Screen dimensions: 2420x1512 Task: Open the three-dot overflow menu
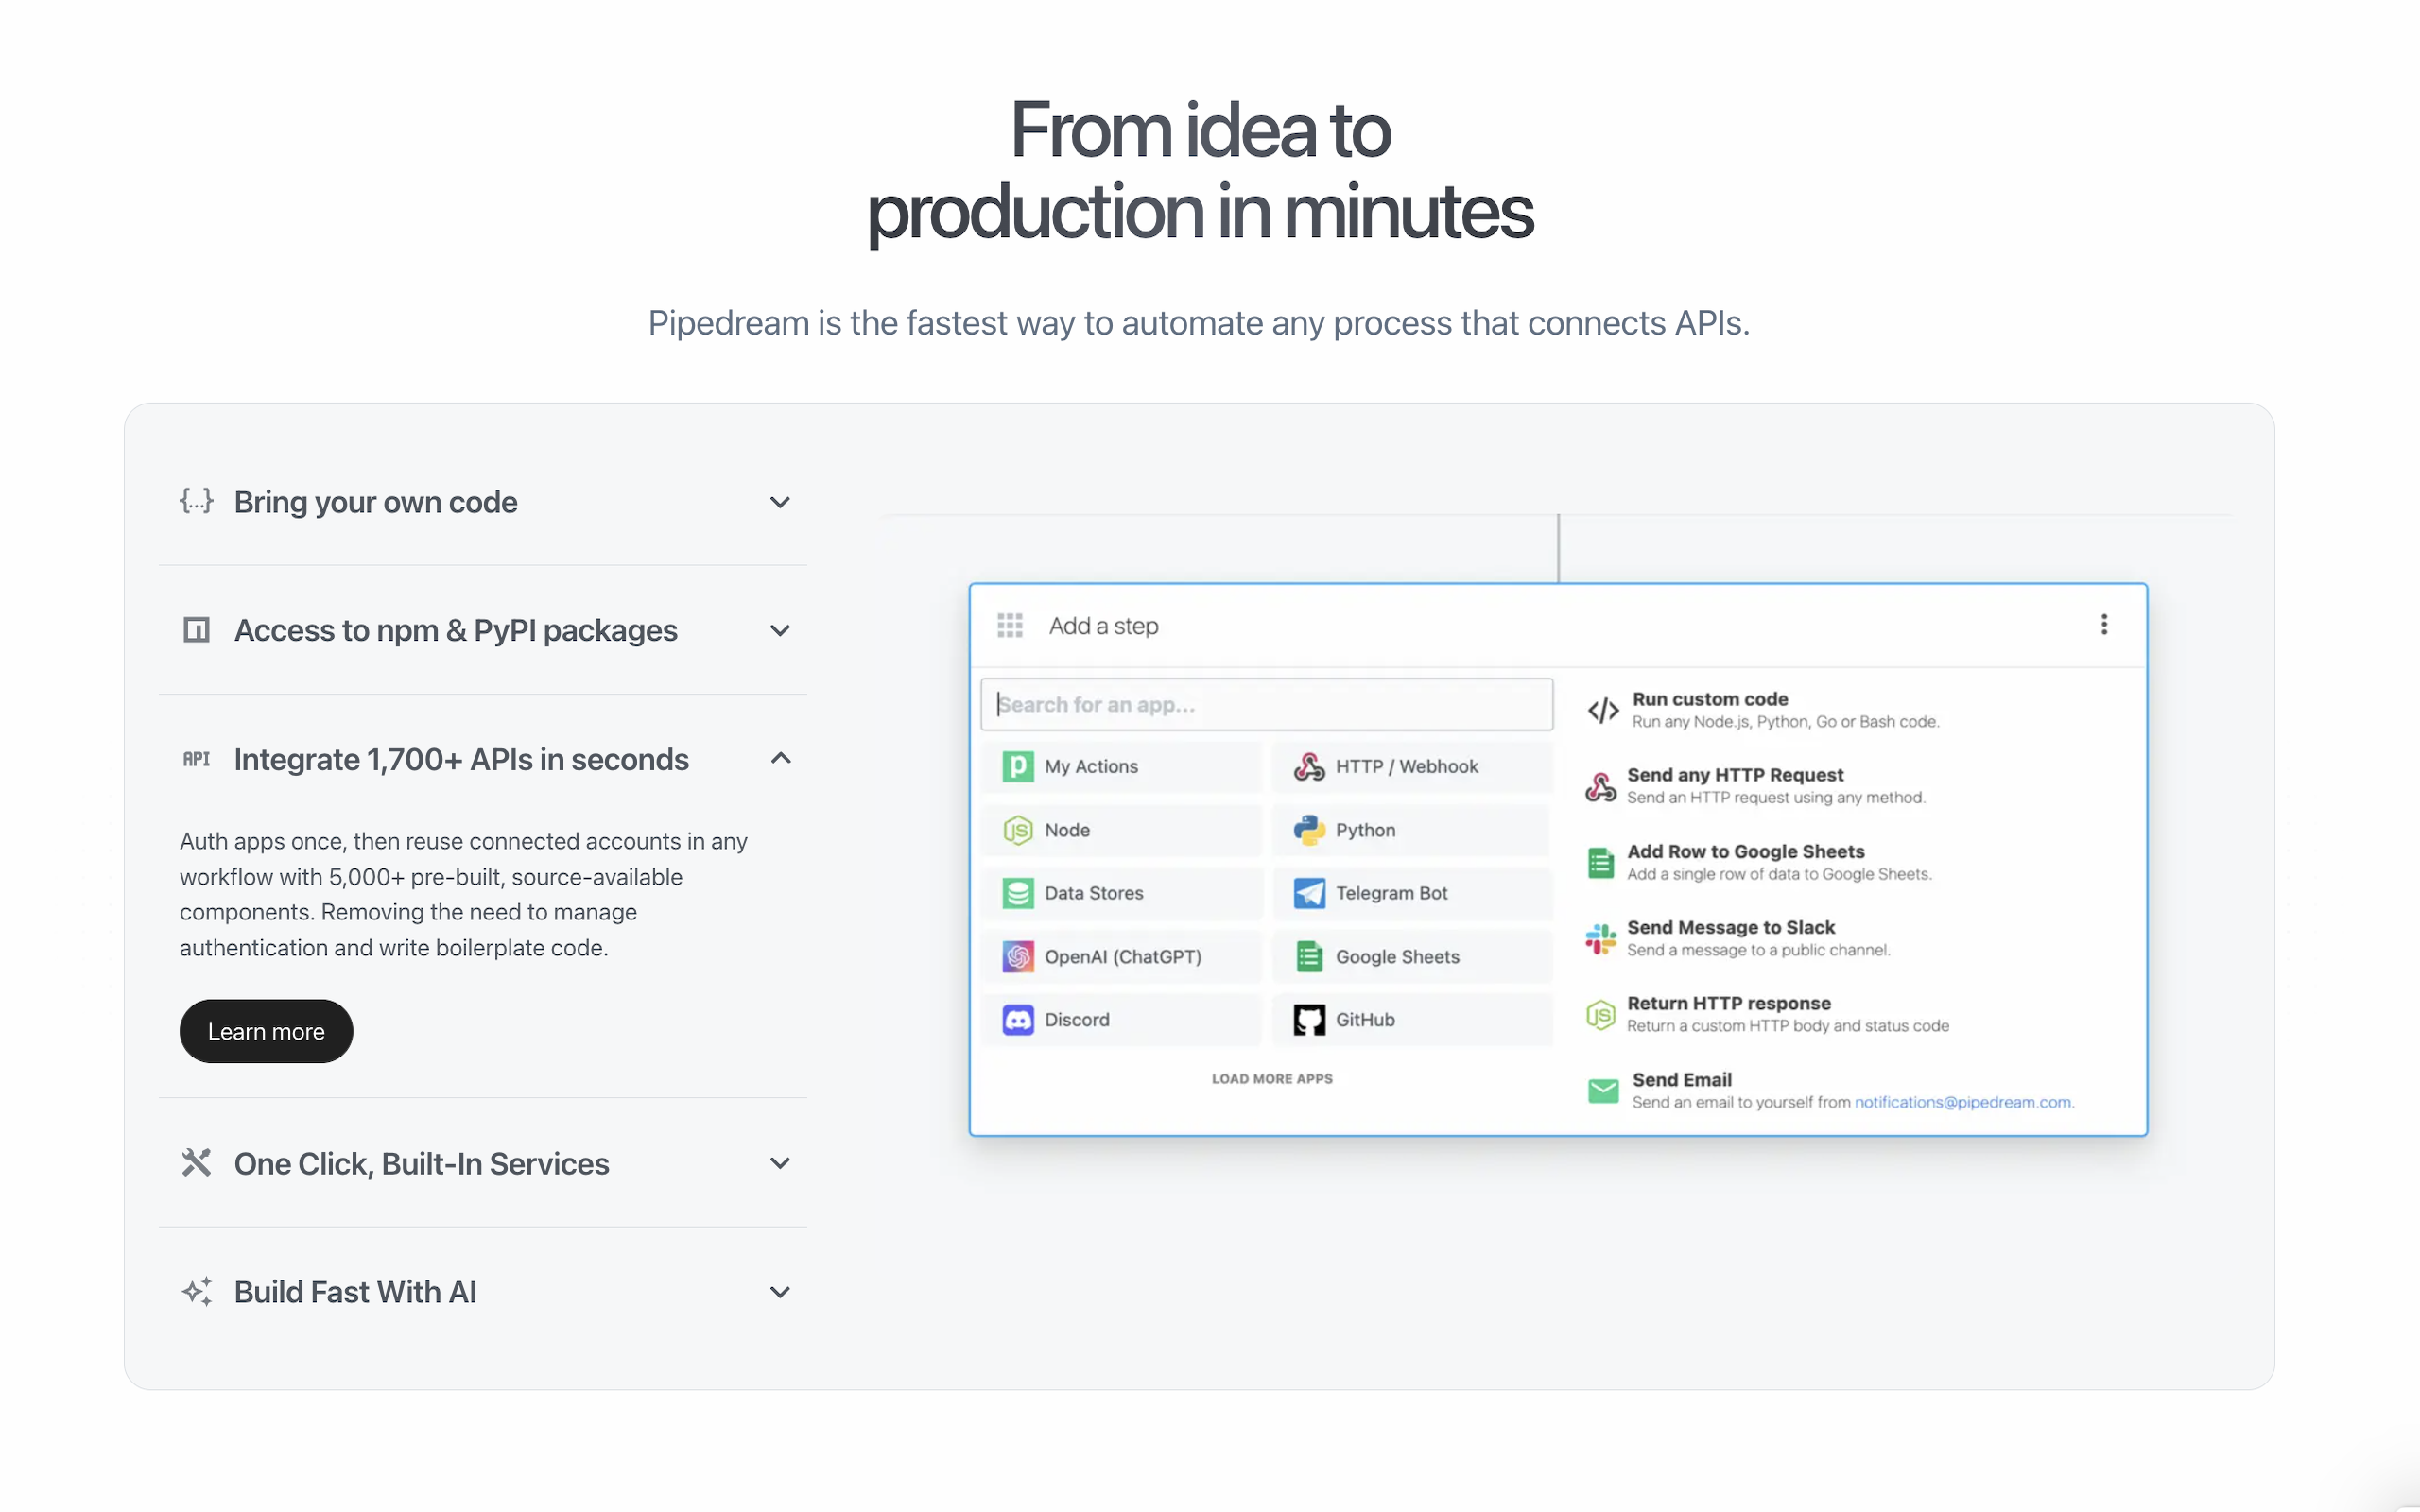(x=2104, y=624)
